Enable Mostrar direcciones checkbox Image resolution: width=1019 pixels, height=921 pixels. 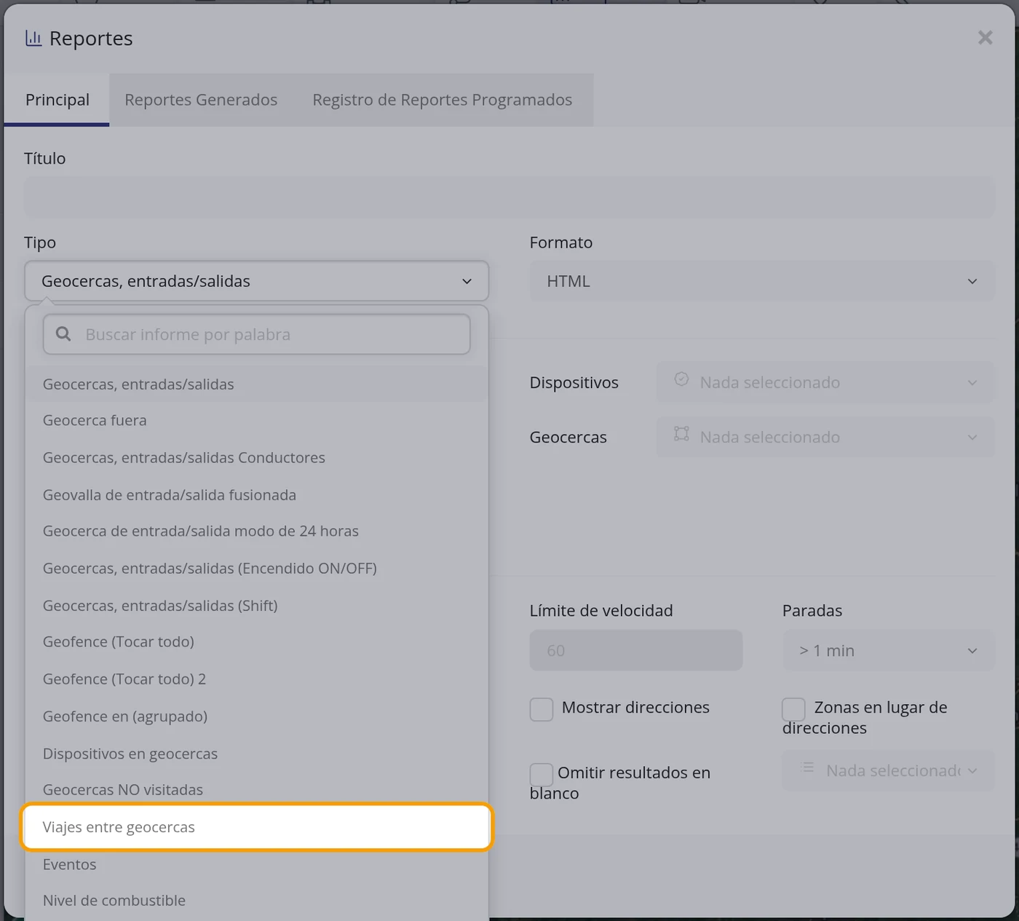click(542, 709)
